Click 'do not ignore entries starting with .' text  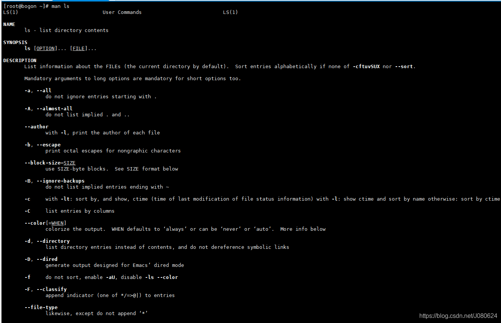tap(101, 96)
